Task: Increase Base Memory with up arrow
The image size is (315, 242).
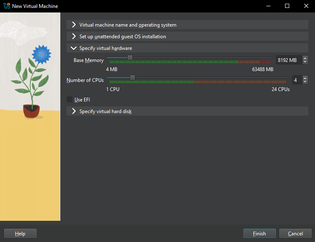Action: point(305,58)
